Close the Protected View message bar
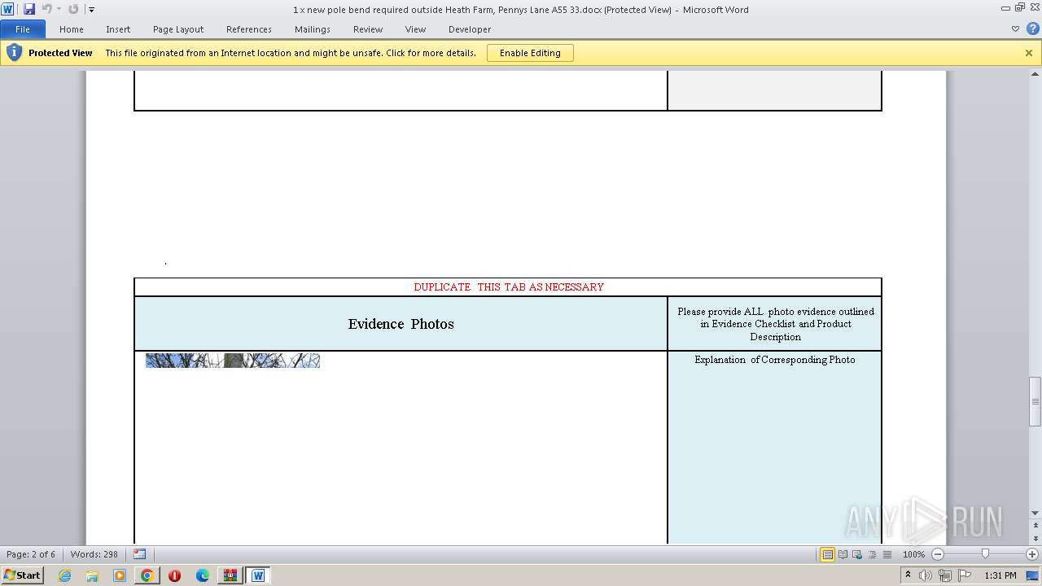This screenshot has height=586, width=1042. coord(1029,53)
